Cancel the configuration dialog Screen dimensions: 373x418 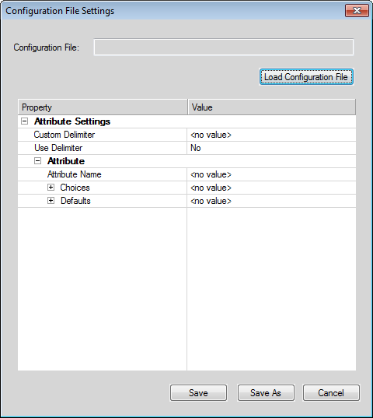tap(331, 392)
